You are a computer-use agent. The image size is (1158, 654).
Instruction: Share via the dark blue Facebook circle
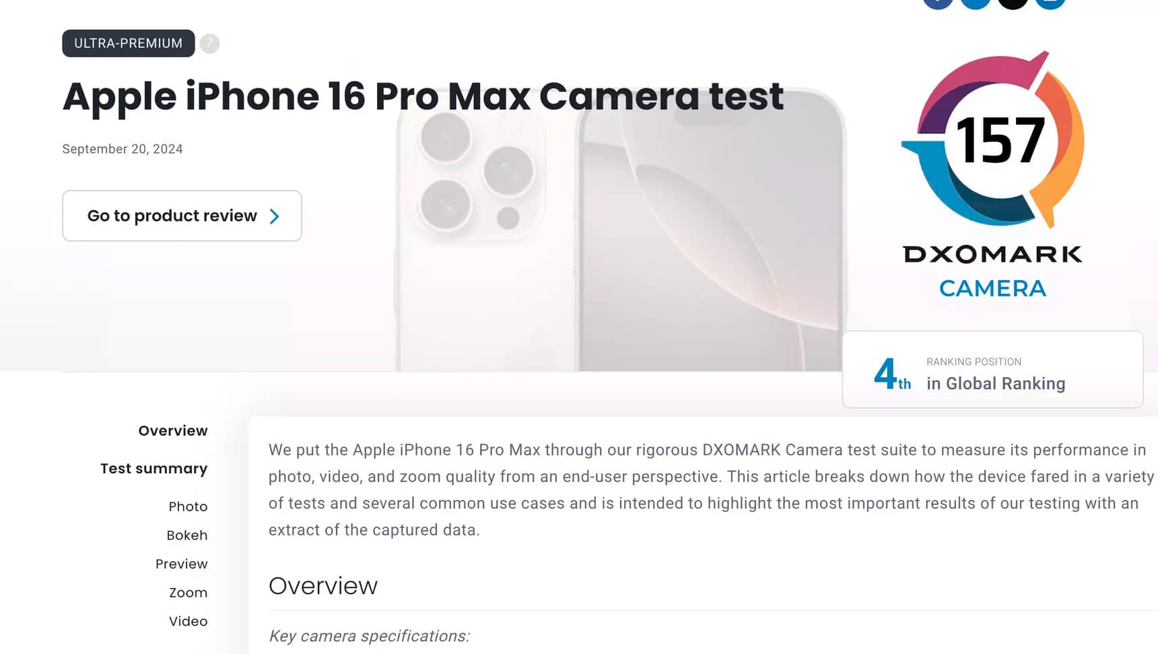point(938,3)
